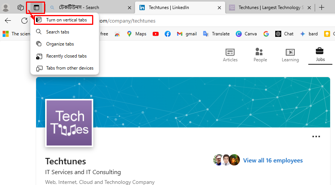Choose Organize tabs option

[65, 44]
